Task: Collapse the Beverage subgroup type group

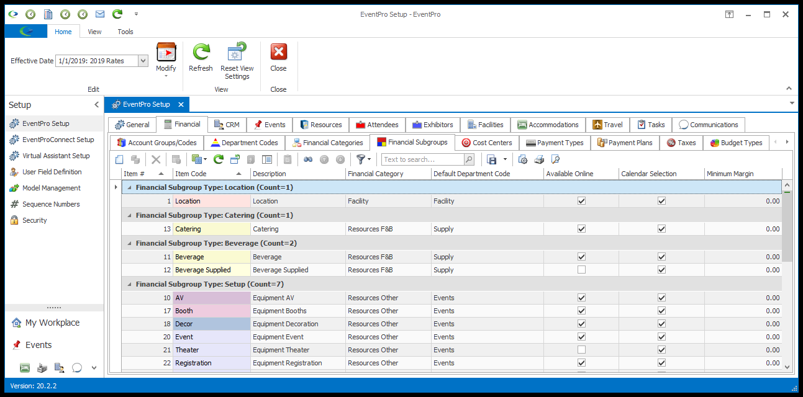Action: (x=129, y=243)
